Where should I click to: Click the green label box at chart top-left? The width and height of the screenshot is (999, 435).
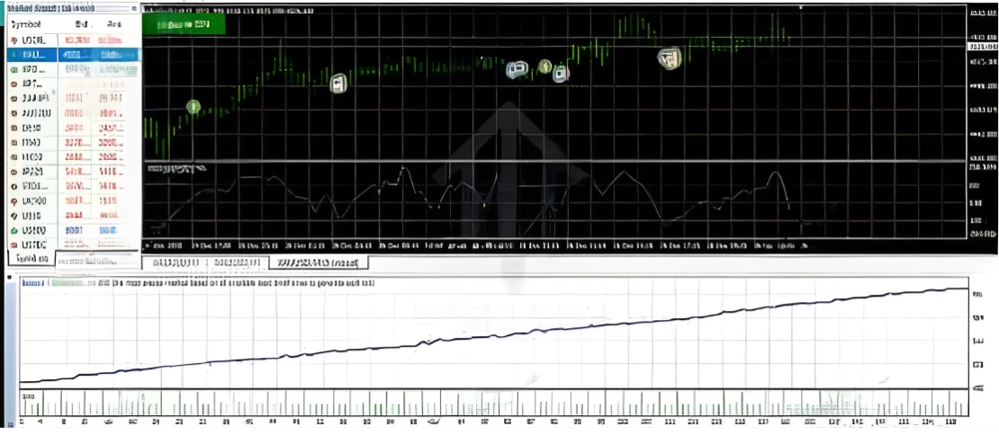184,25
